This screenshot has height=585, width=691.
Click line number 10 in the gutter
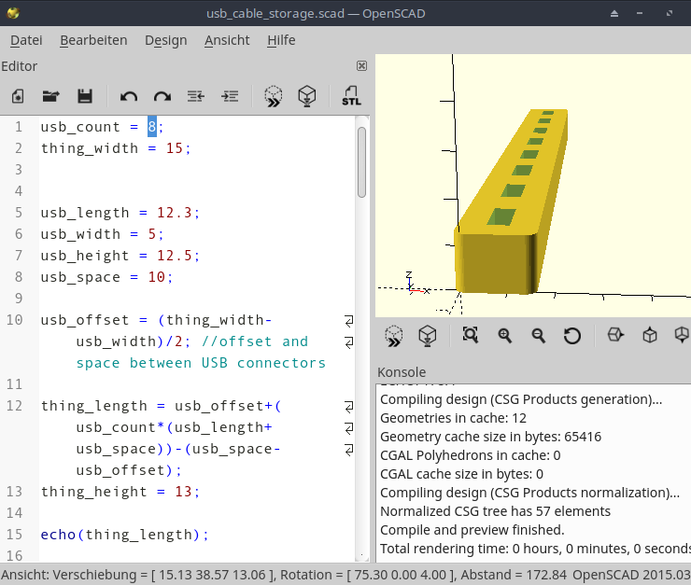point(14,320)
